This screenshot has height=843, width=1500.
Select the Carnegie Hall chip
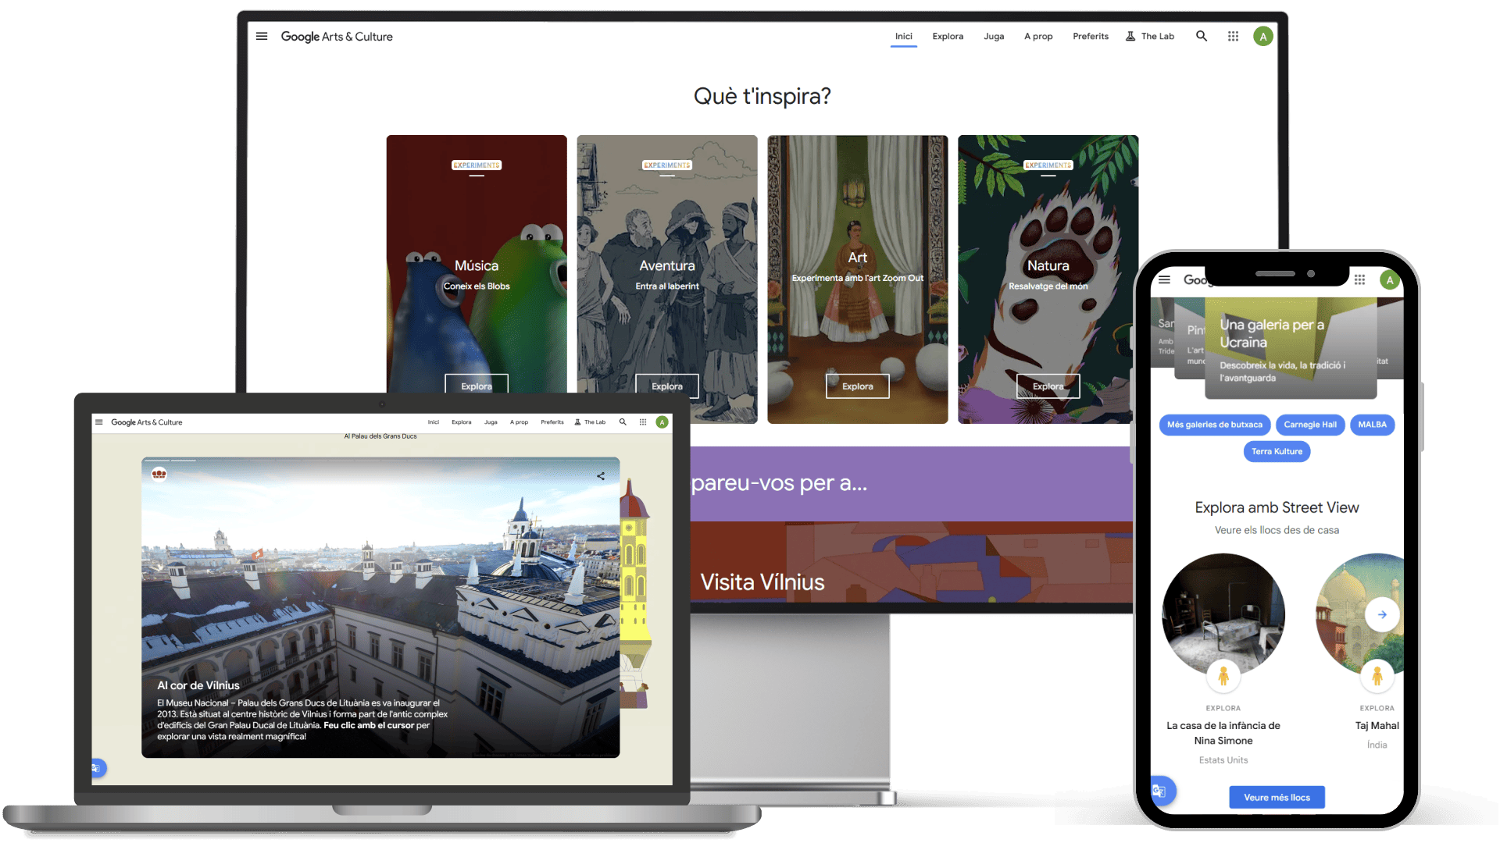coord(1310,425)
